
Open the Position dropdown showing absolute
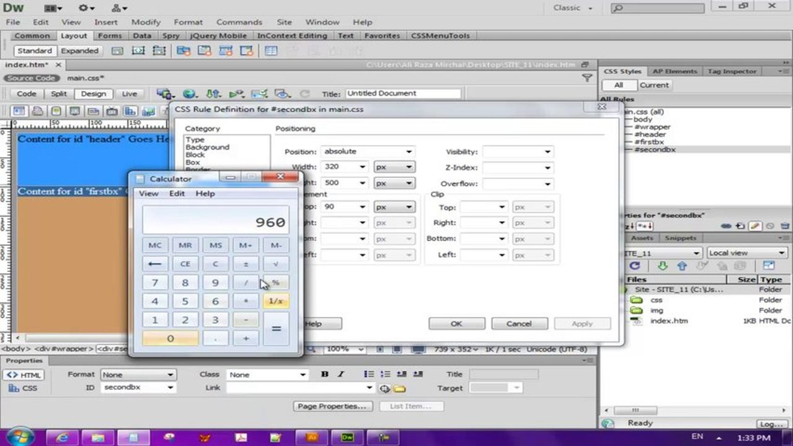point(368,152)
